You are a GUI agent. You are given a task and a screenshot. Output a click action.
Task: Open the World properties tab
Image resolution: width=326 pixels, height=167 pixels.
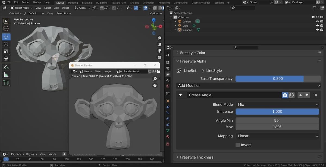pos(168,86)
